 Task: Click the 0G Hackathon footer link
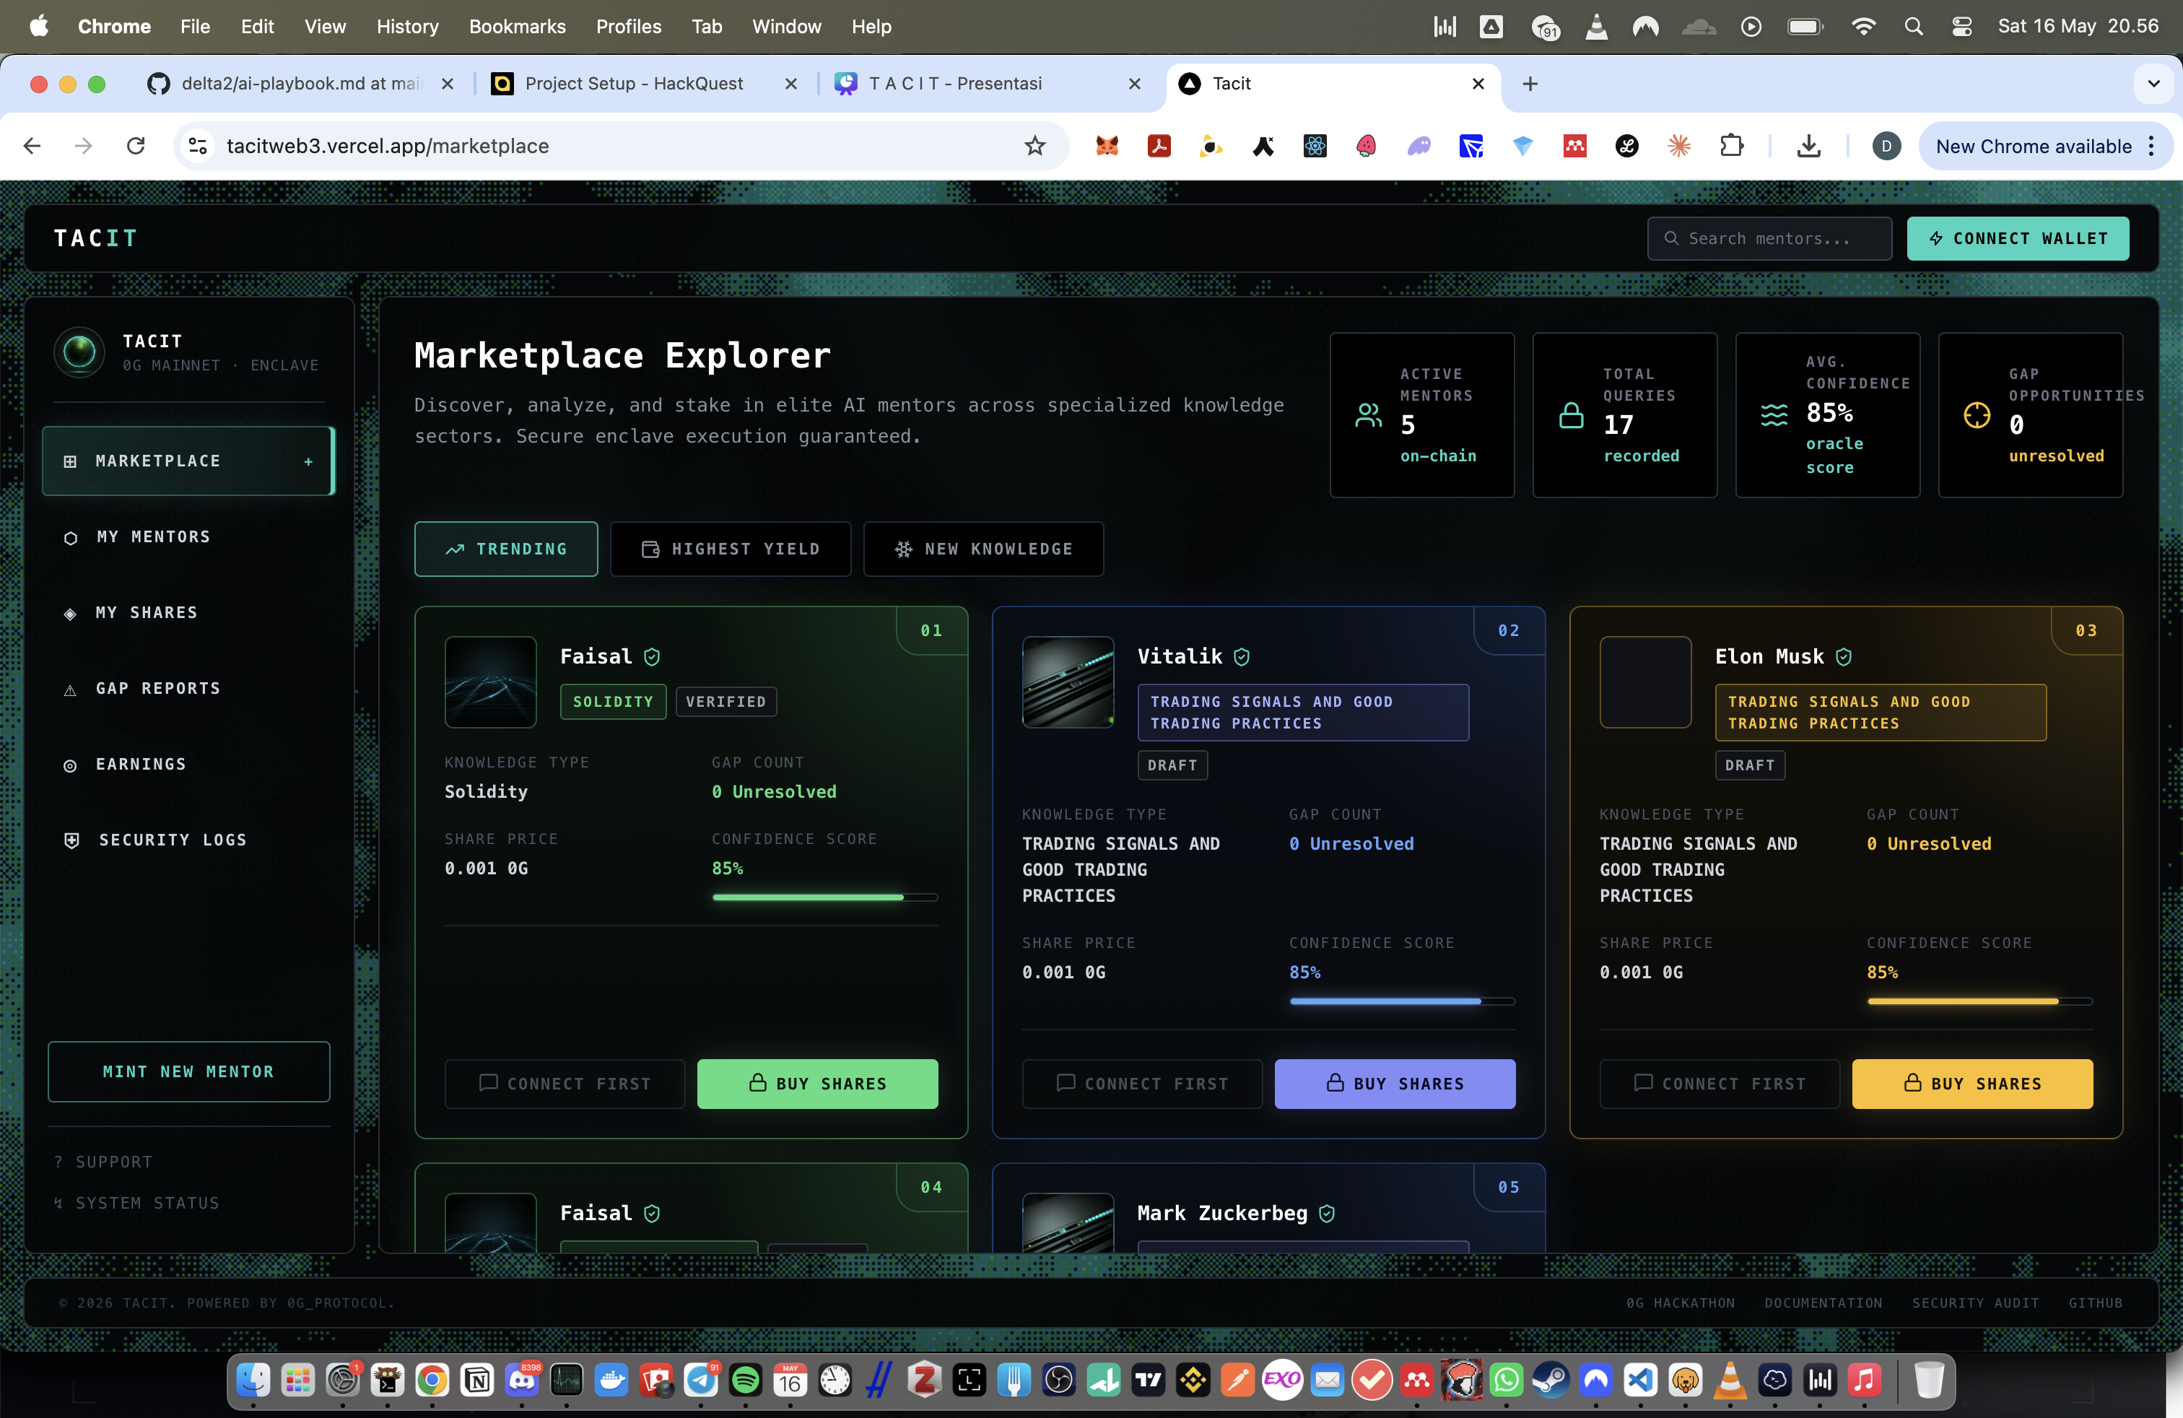tap(1681, 1302)
